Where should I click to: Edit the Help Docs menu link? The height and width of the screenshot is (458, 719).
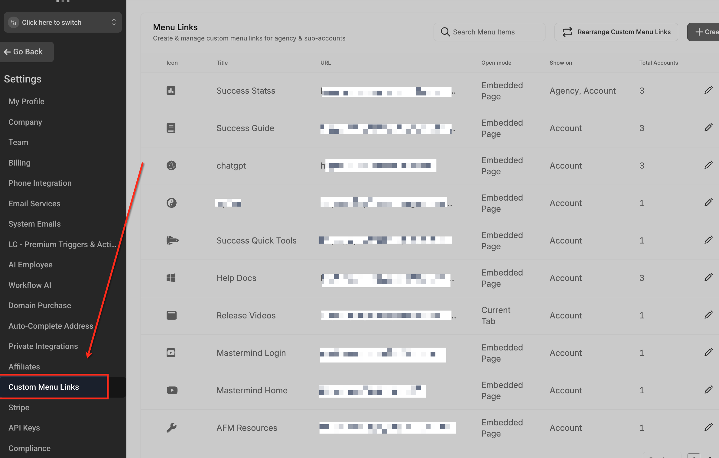[x=708, y=277]
